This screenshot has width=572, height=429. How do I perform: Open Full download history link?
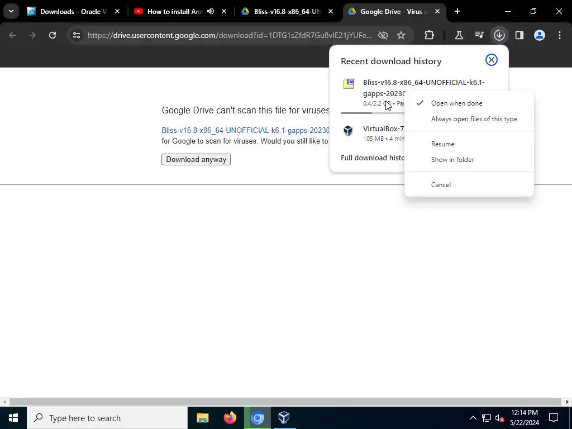[373, 158]
